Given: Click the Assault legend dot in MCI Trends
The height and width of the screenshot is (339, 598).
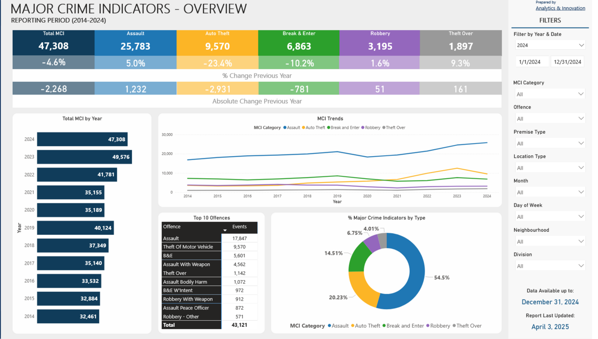Looking at the screenshot, I should click(x=285, y=128).
